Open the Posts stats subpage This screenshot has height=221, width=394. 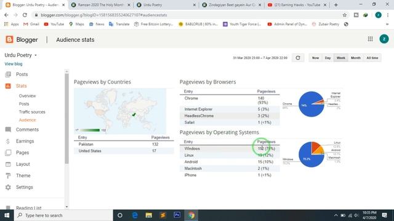click(x=24, y=104)
